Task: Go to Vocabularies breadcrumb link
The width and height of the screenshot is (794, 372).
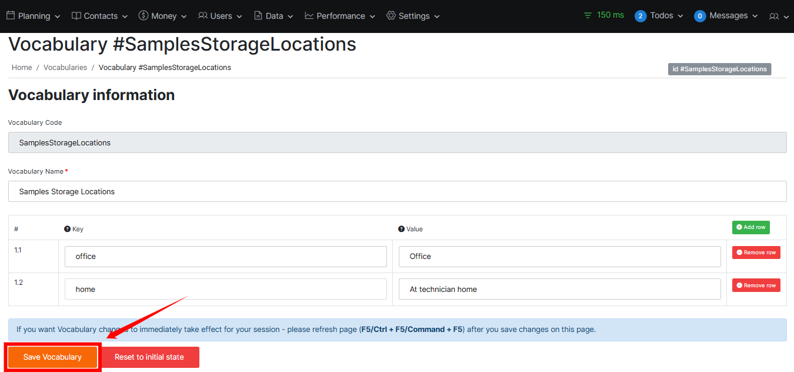Action: click(65, 68)
